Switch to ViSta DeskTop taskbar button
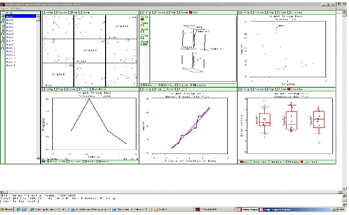The width and height of the screenshot is (349, 215). (215, 210)
